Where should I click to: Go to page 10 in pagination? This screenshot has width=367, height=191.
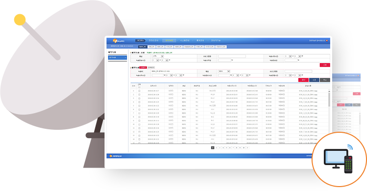point(244,148)
